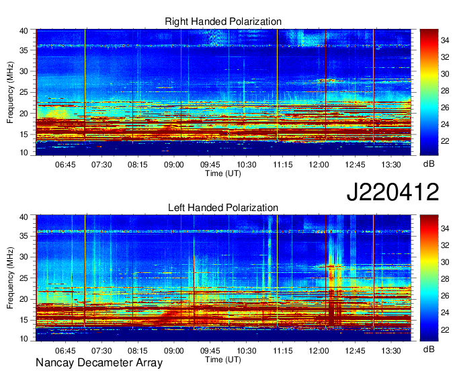Click the Time (UT) label under Left Handed plot

tap(223, 360)
